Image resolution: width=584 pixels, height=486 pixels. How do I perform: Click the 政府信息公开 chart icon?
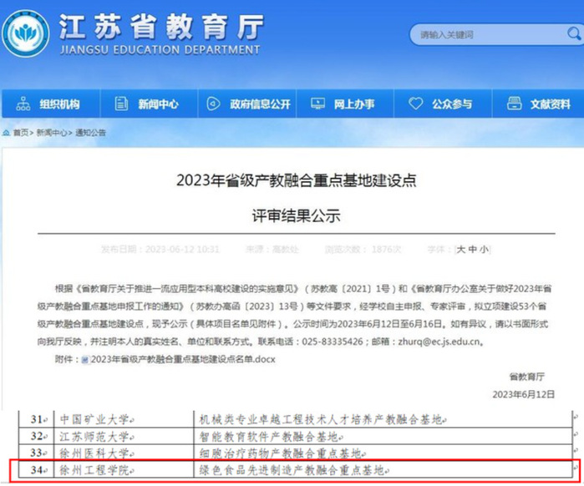tap(213, 104)
